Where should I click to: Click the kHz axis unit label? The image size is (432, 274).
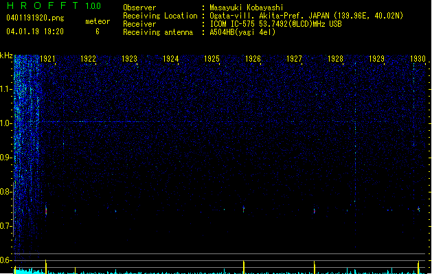(x=6, y=55)
